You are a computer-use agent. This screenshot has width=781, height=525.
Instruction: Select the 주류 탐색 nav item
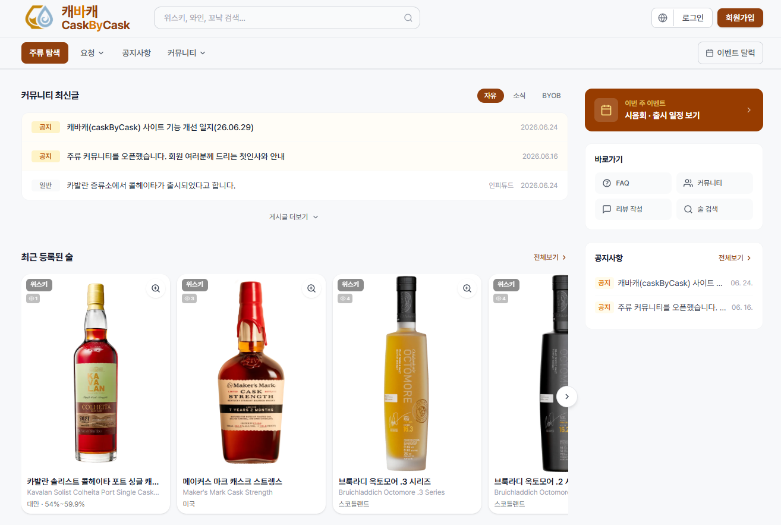point(45,53)
